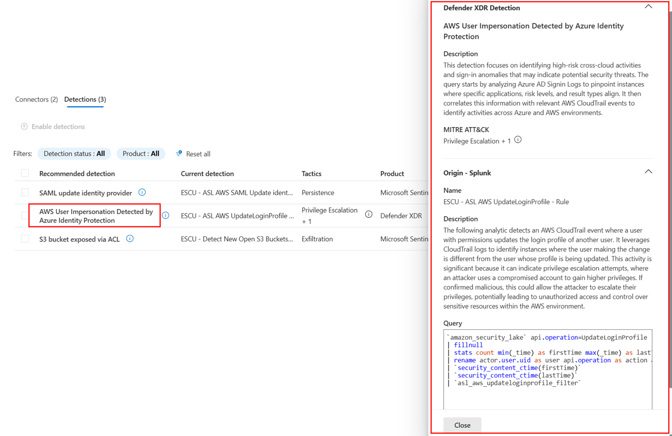
Task: Collapse the Defender XDR Detection section
Action: click(648, 7)
